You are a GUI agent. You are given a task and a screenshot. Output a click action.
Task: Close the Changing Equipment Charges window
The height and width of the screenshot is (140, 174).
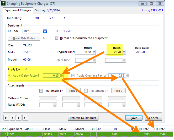pos(160,4)
